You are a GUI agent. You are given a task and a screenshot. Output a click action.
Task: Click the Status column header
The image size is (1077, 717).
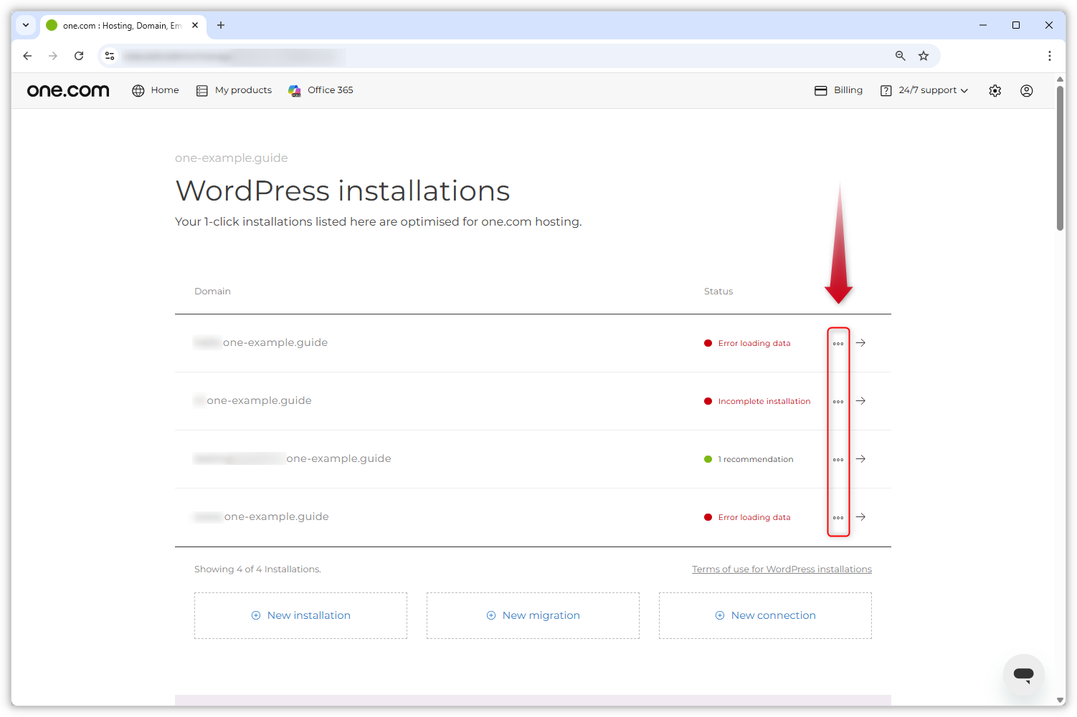718,292
